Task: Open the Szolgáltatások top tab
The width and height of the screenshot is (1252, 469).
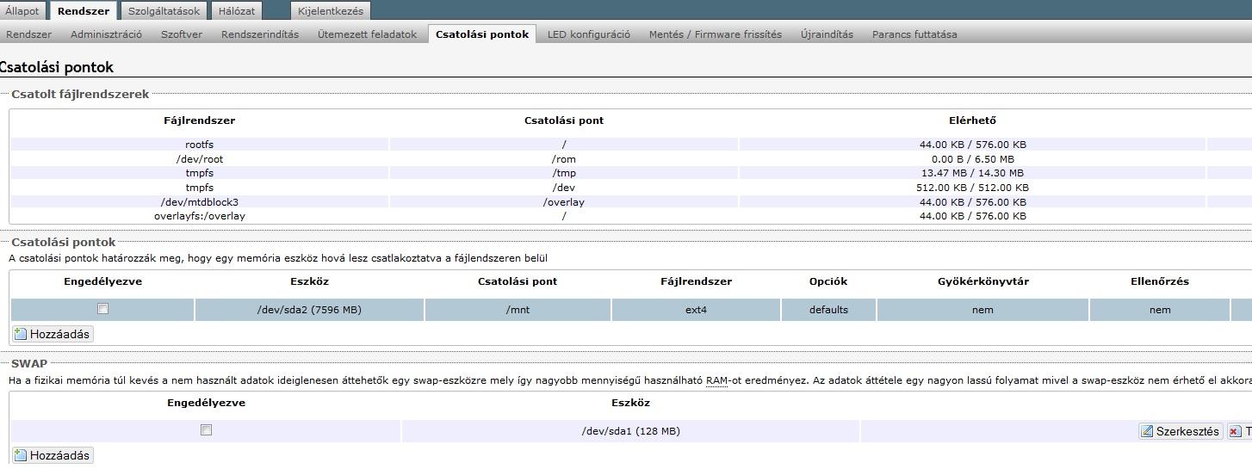Action: 164,11
